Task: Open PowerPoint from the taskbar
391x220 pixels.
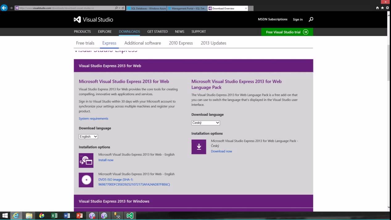Action: [80, 216]
